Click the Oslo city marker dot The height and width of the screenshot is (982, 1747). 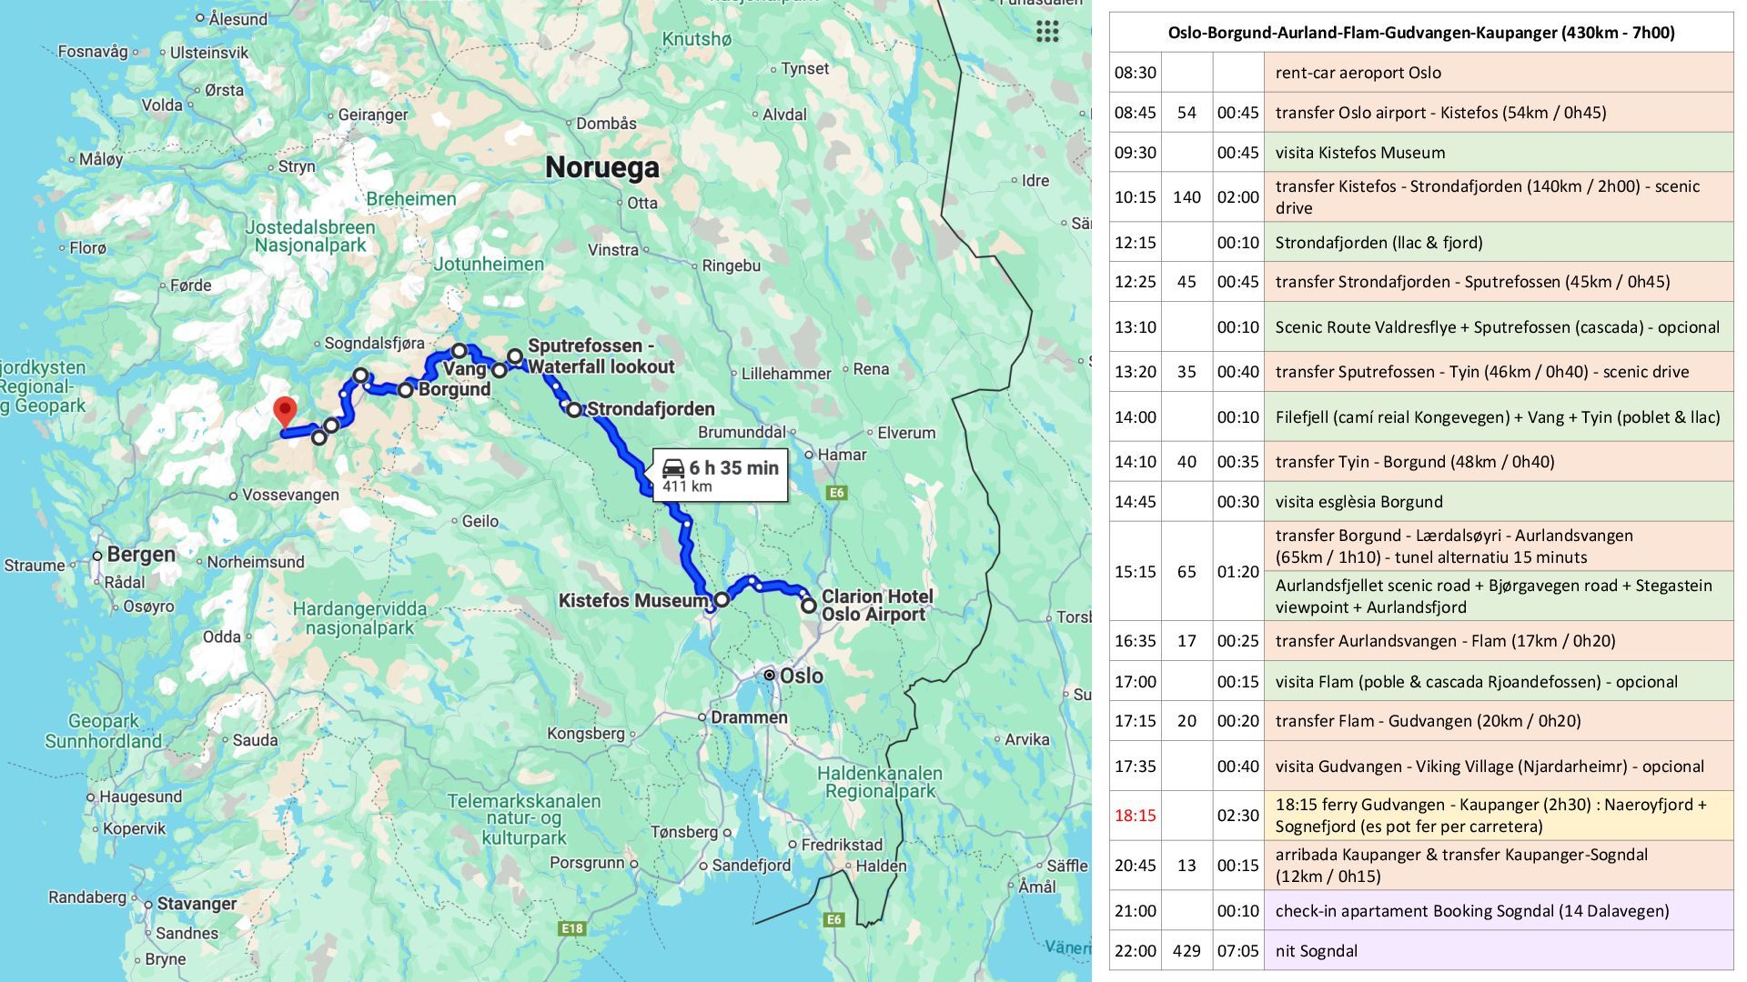point(770,676)
